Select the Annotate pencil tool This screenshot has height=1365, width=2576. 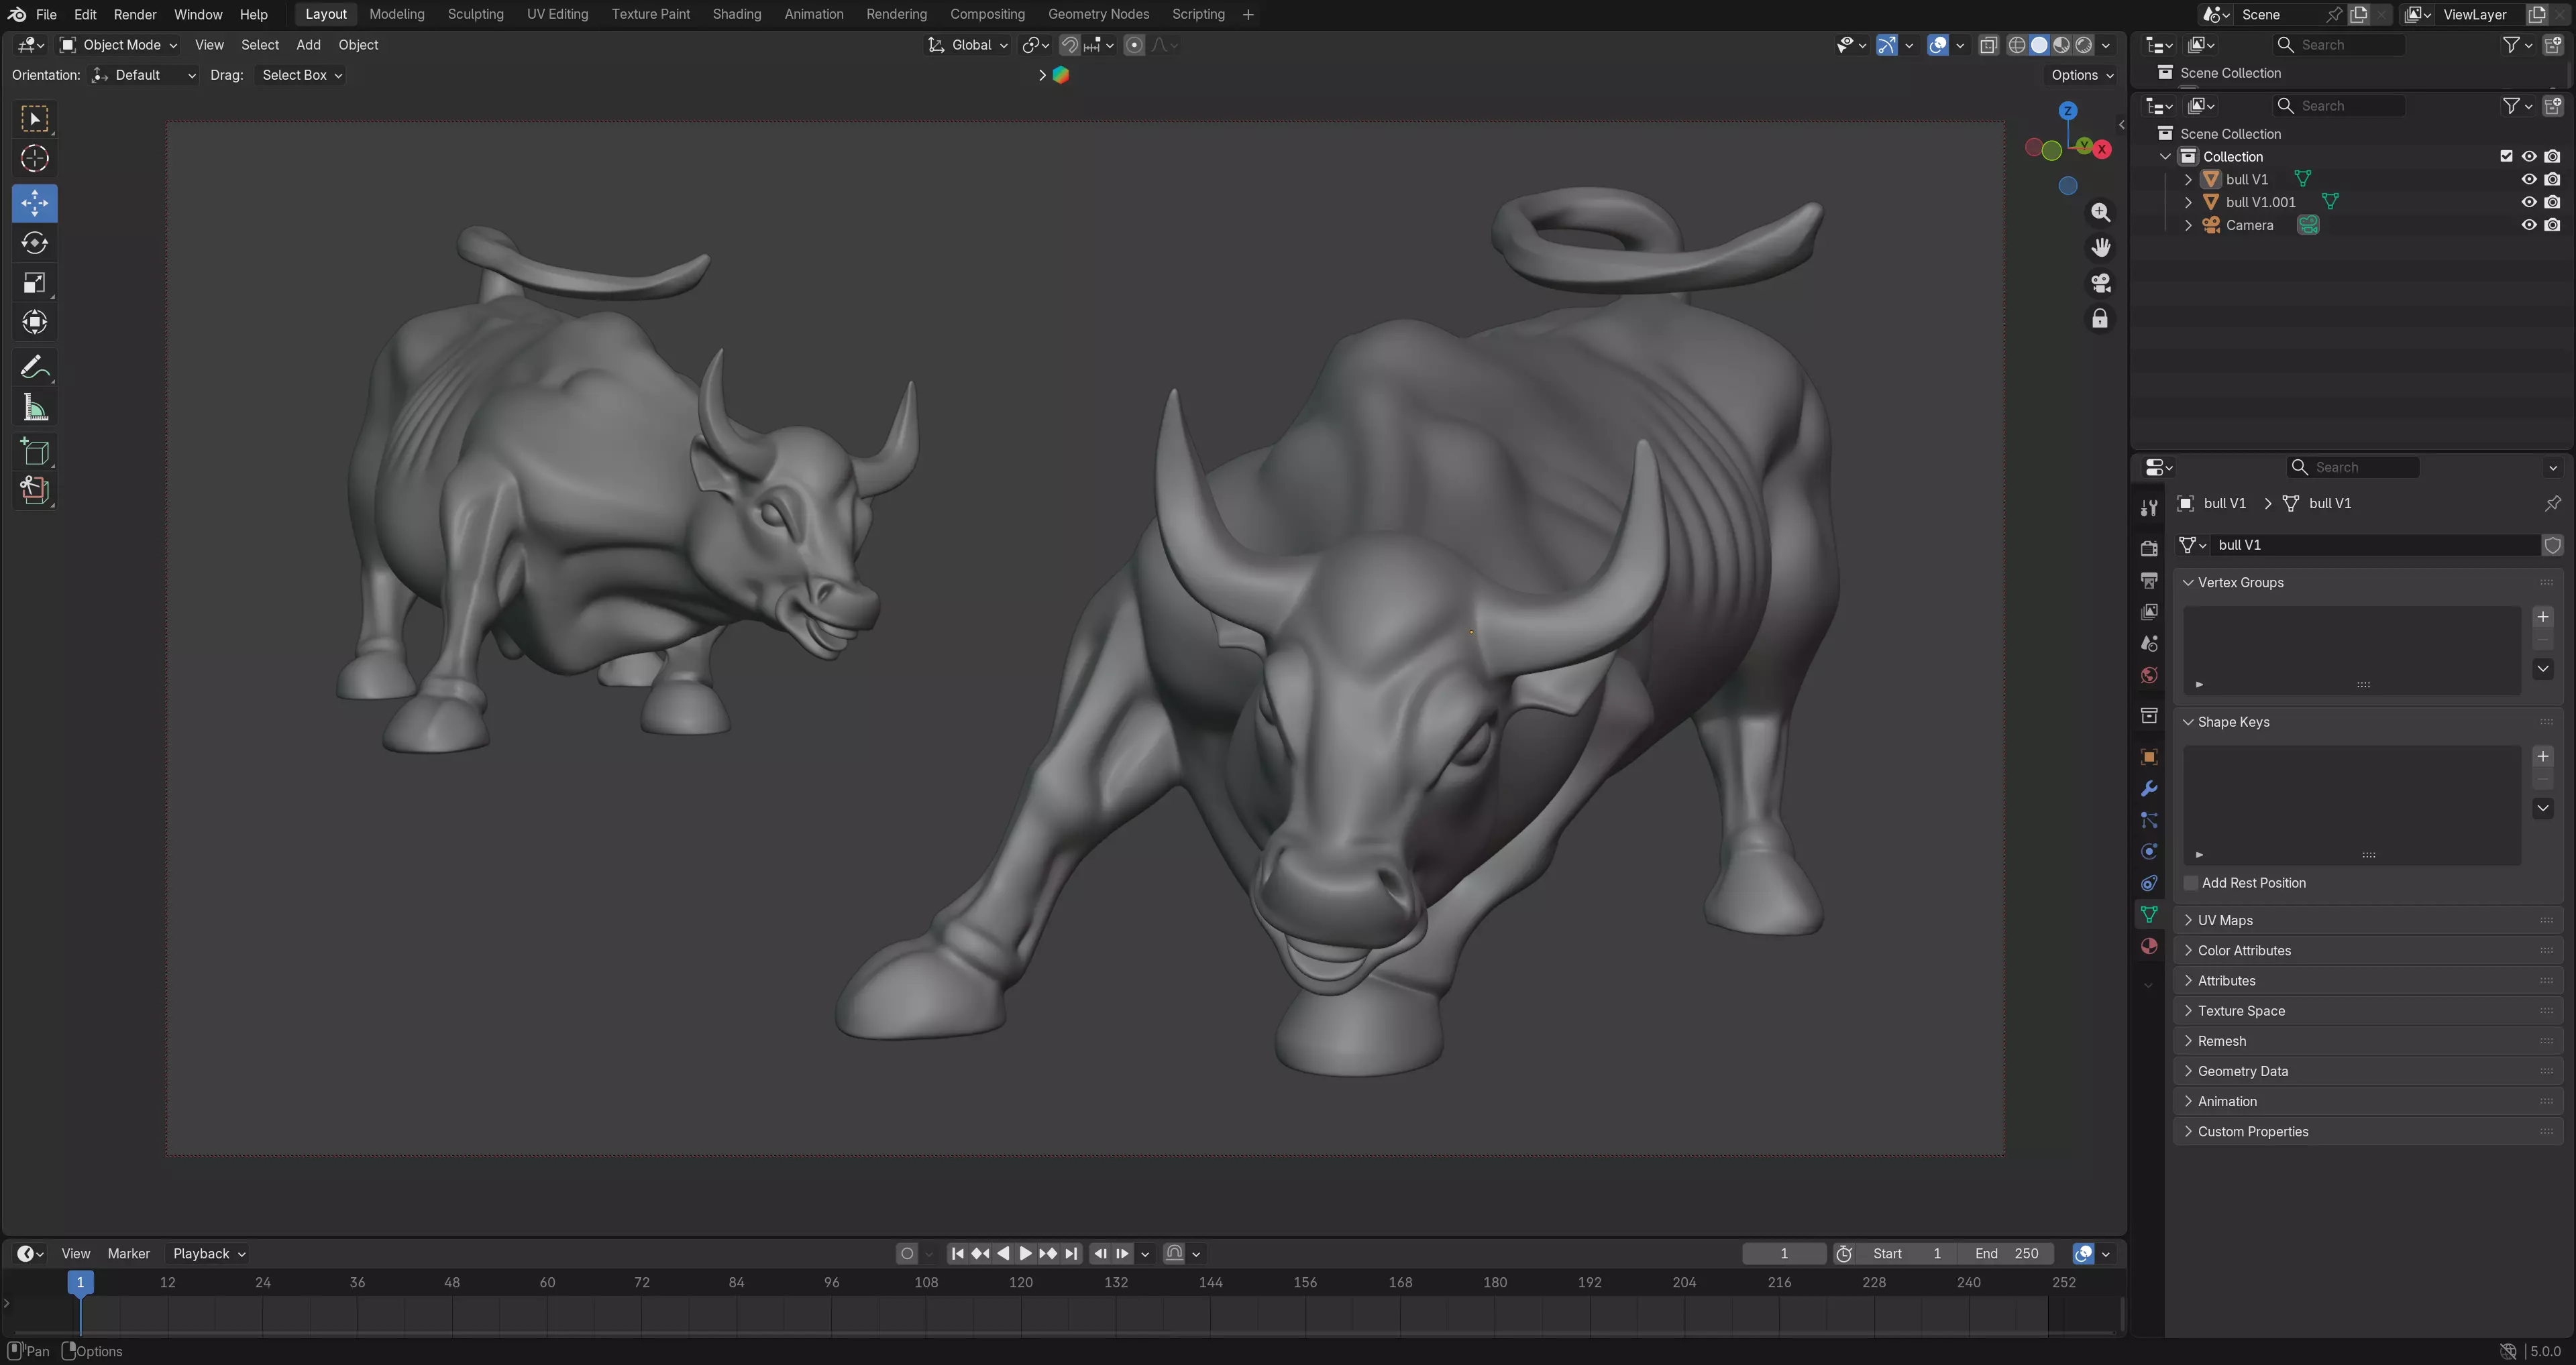tap(35, 367)
